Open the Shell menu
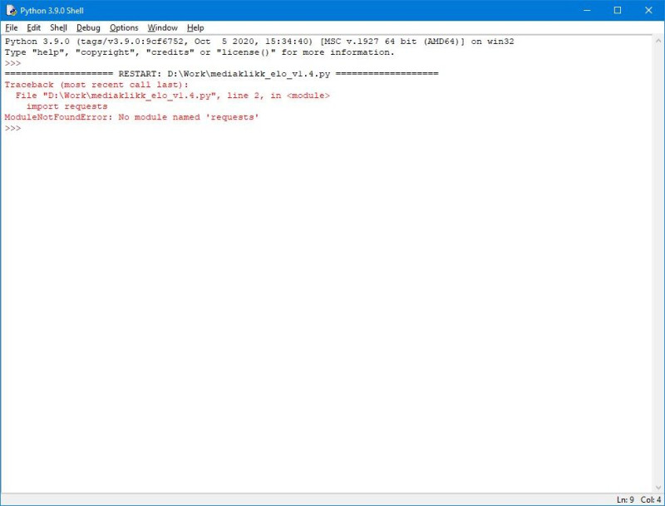Viewport: 665px width, 506px height. pyautogui.click(x=58, y=28)
